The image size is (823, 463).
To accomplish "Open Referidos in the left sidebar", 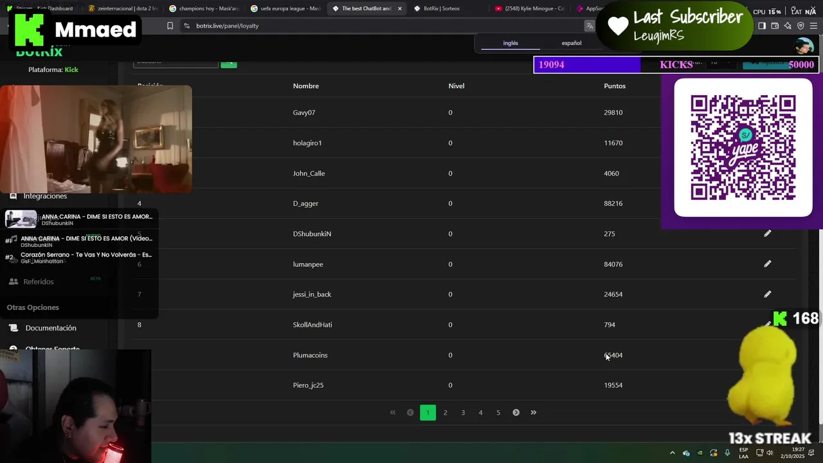I will pyautogui.click(x=39, y=282).
